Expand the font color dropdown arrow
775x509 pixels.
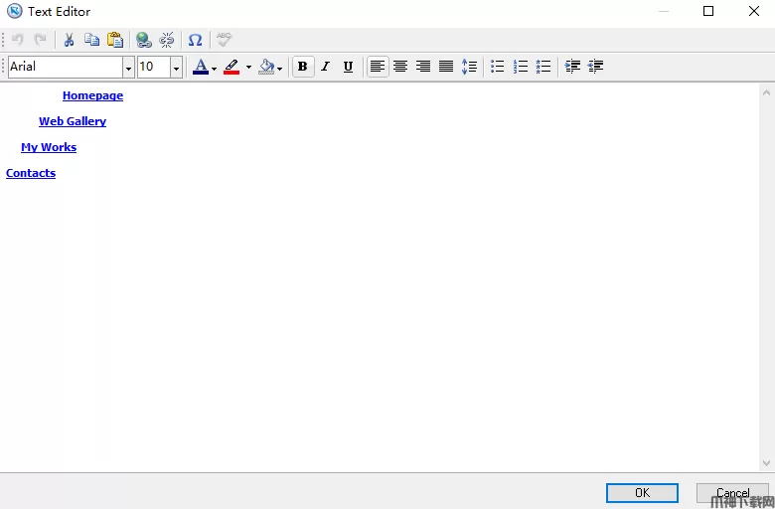[x=214, y=69]
